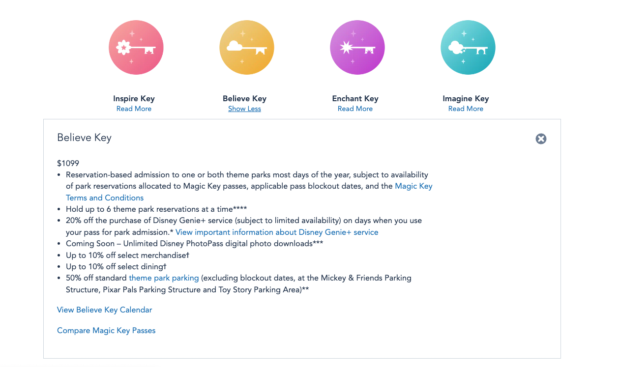
Task: Open the theme park parking link
Action: click(164, 278)
